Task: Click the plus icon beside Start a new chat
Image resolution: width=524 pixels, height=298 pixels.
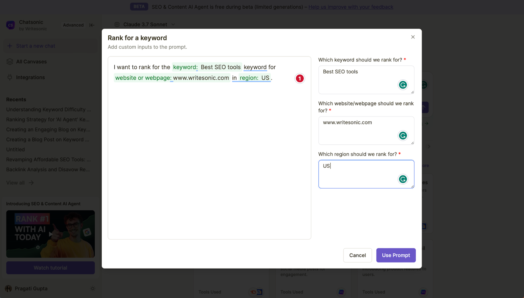Action: (10, 46)
